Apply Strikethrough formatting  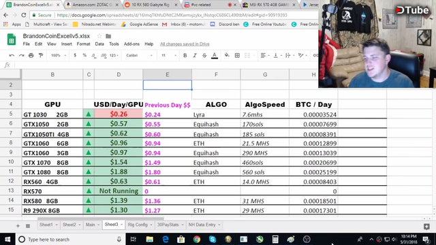click(x=204, y=56)
